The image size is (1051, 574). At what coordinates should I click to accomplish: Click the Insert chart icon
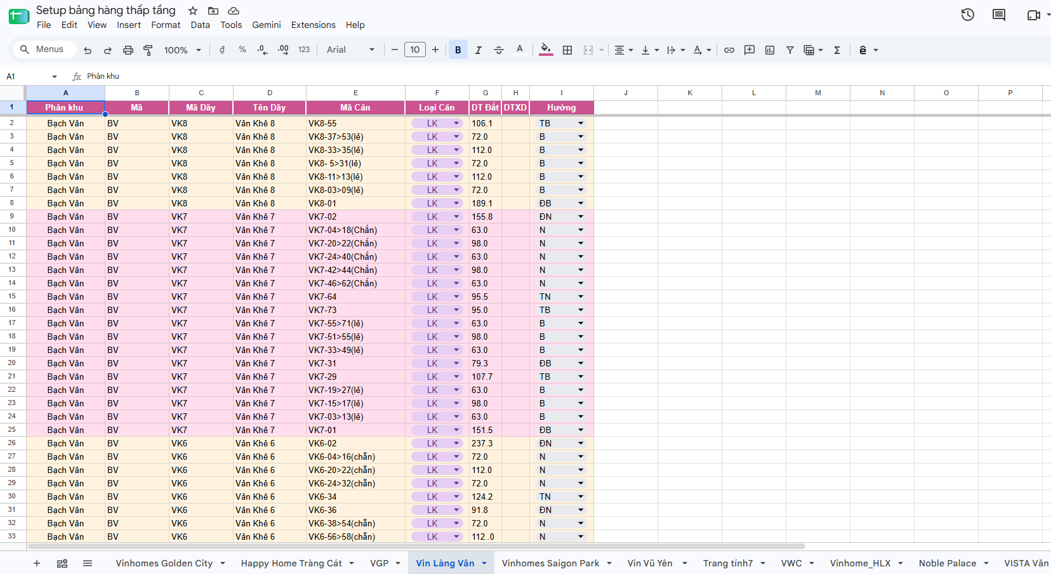770,50
